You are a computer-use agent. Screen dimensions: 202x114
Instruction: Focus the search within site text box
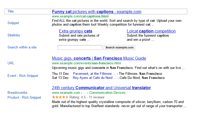[x=80, y=47]
